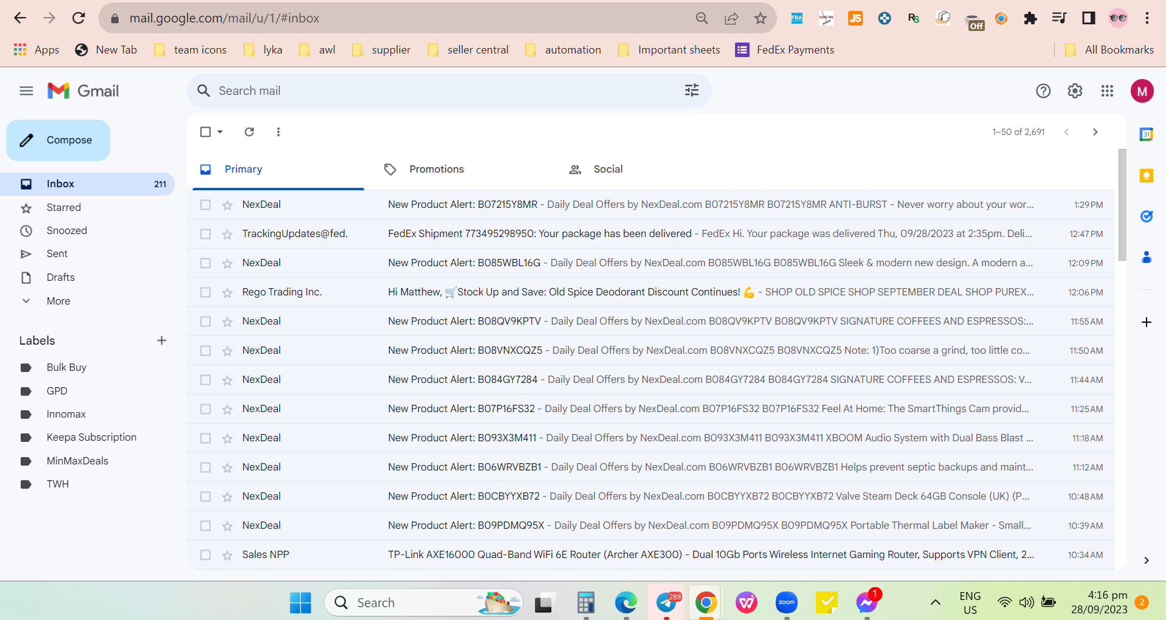Open Windows Start menu
Image resolution: width=1166 pixels, height=620 pixels.
click(x=300, y=602)
